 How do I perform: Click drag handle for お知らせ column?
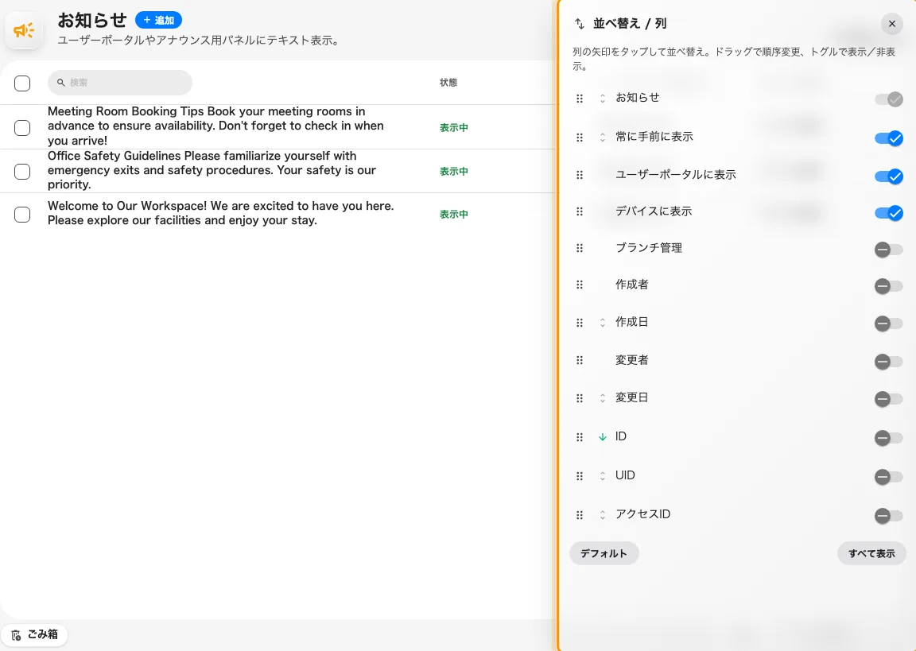[580, 98]
